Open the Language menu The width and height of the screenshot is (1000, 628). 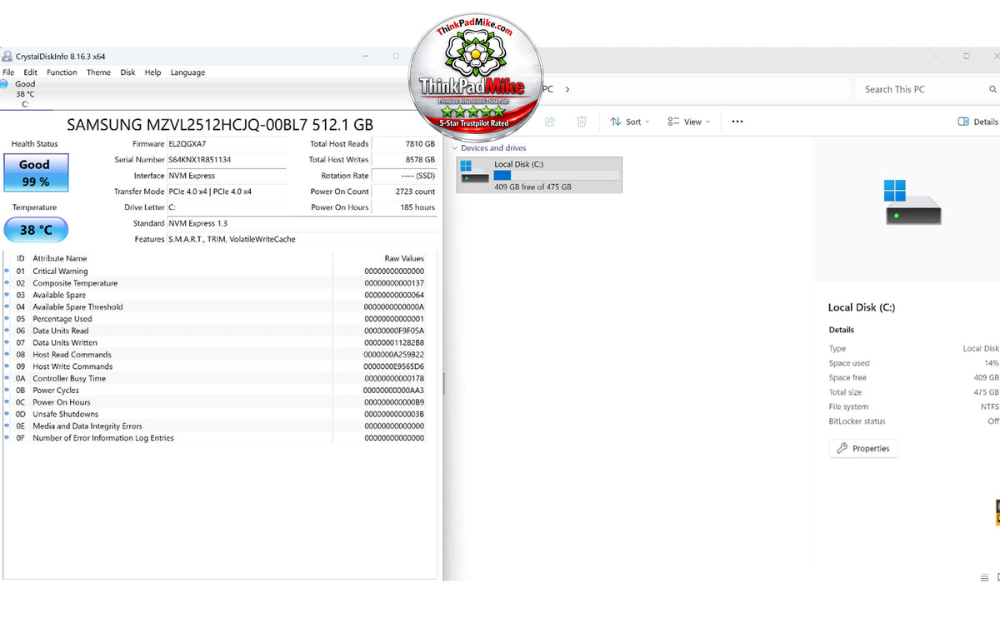187,72
